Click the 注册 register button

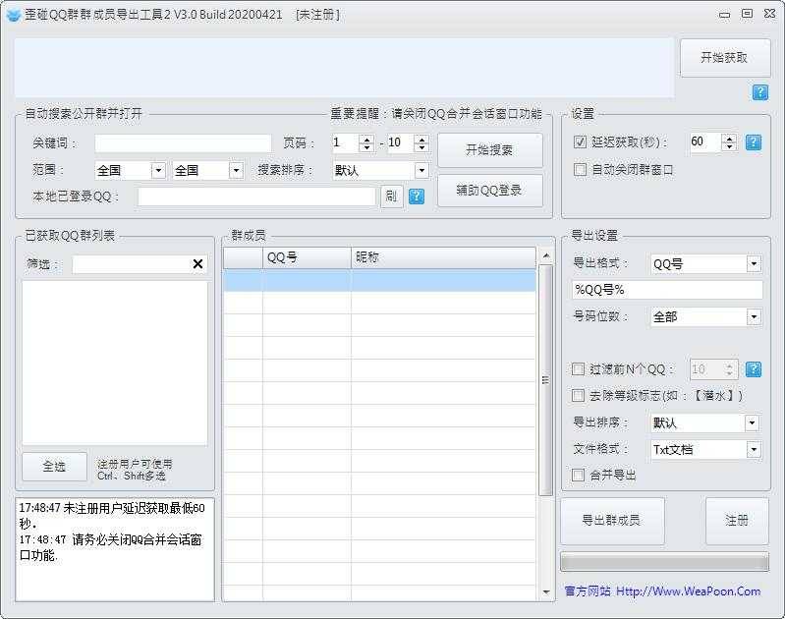click(737, 521)
